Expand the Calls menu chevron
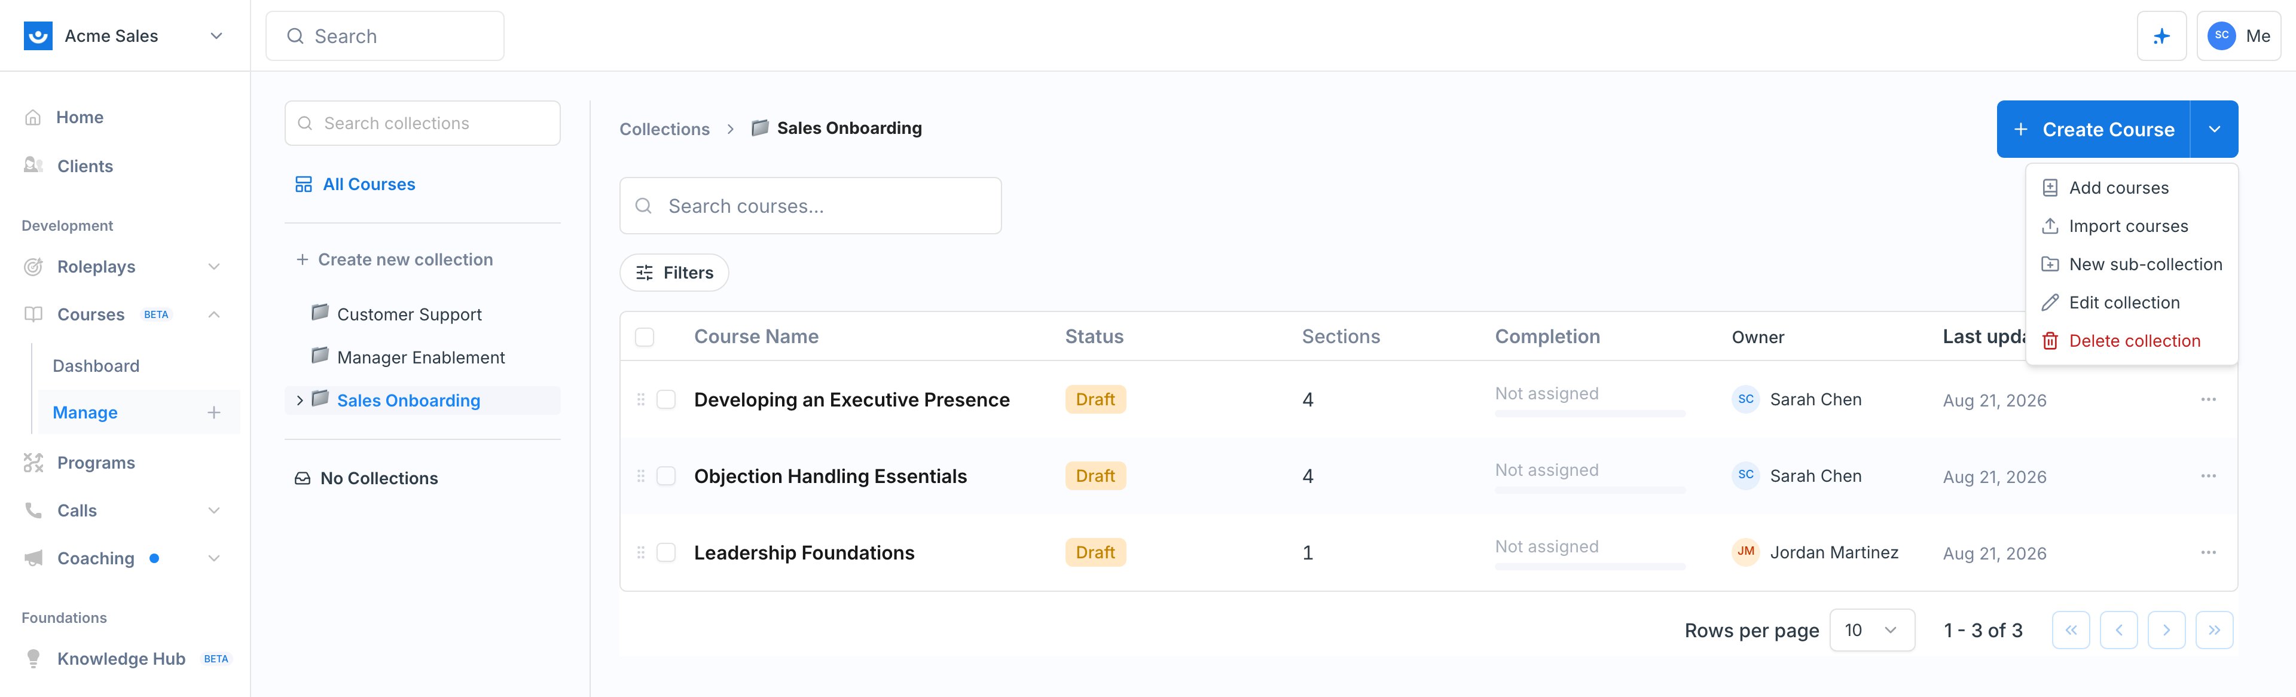 [x=214, y=510]
